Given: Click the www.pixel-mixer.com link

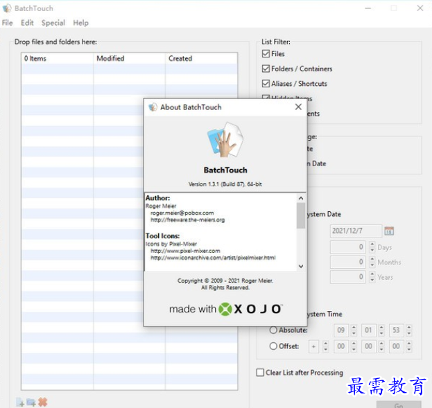Looking at the screenshot, I should click(185, 251).
